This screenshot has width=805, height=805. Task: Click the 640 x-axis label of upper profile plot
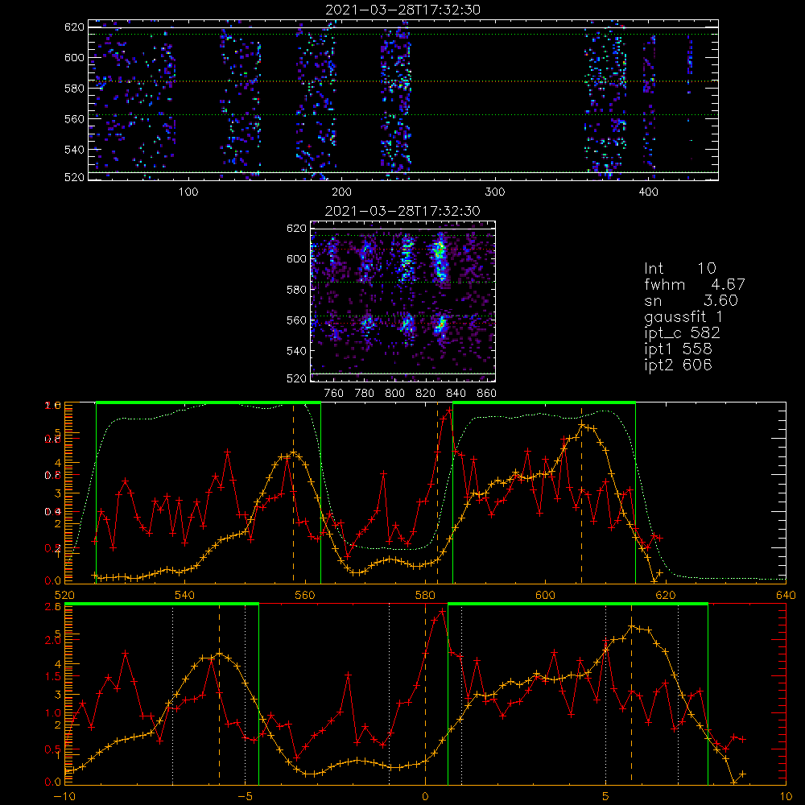tap(786, 596)
